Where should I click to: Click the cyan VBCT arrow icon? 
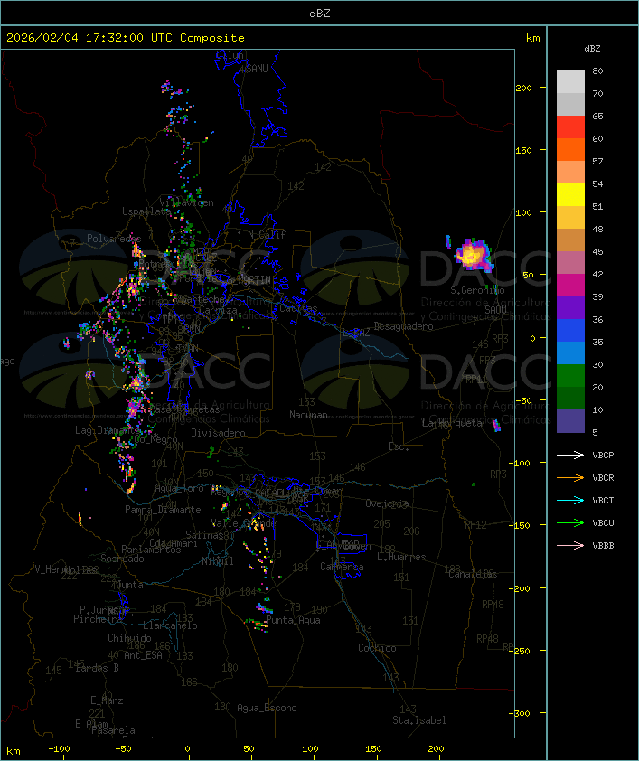pyautogui.click(x=570, y=500)
